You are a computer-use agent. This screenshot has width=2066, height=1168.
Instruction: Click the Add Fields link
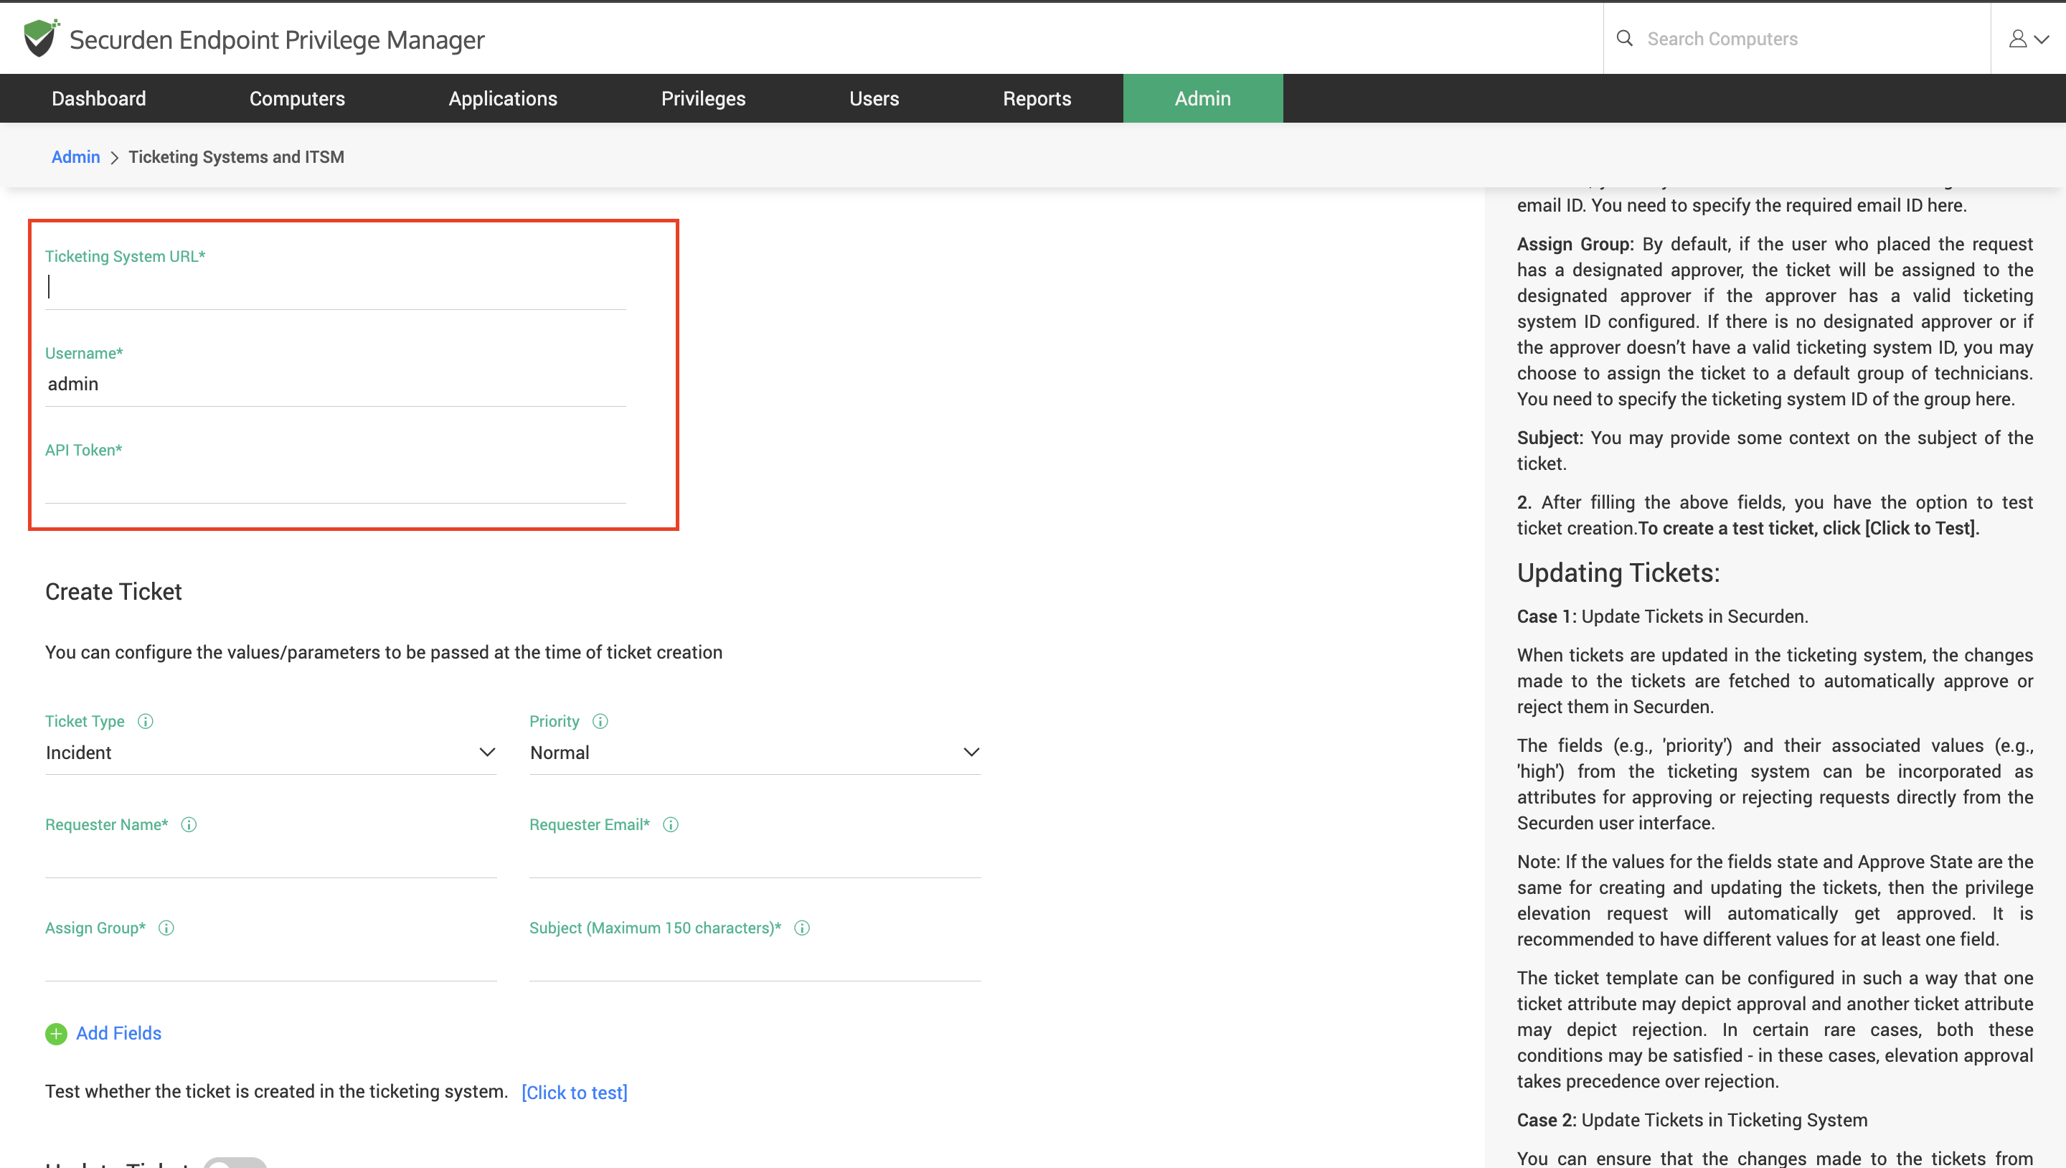118,1033
